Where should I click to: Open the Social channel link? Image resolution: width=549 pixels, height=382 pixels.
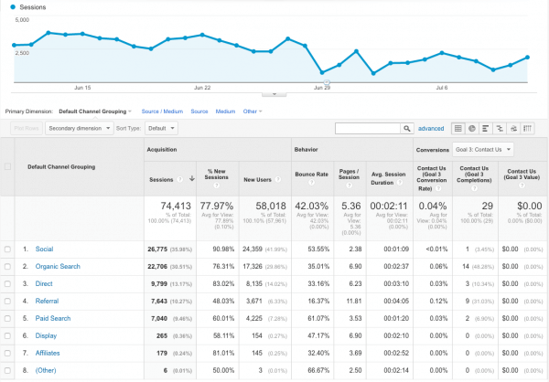click(44, 249)
